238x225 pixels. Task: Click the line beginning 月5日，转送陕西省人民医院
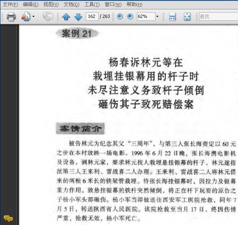(x=146, y=209)
